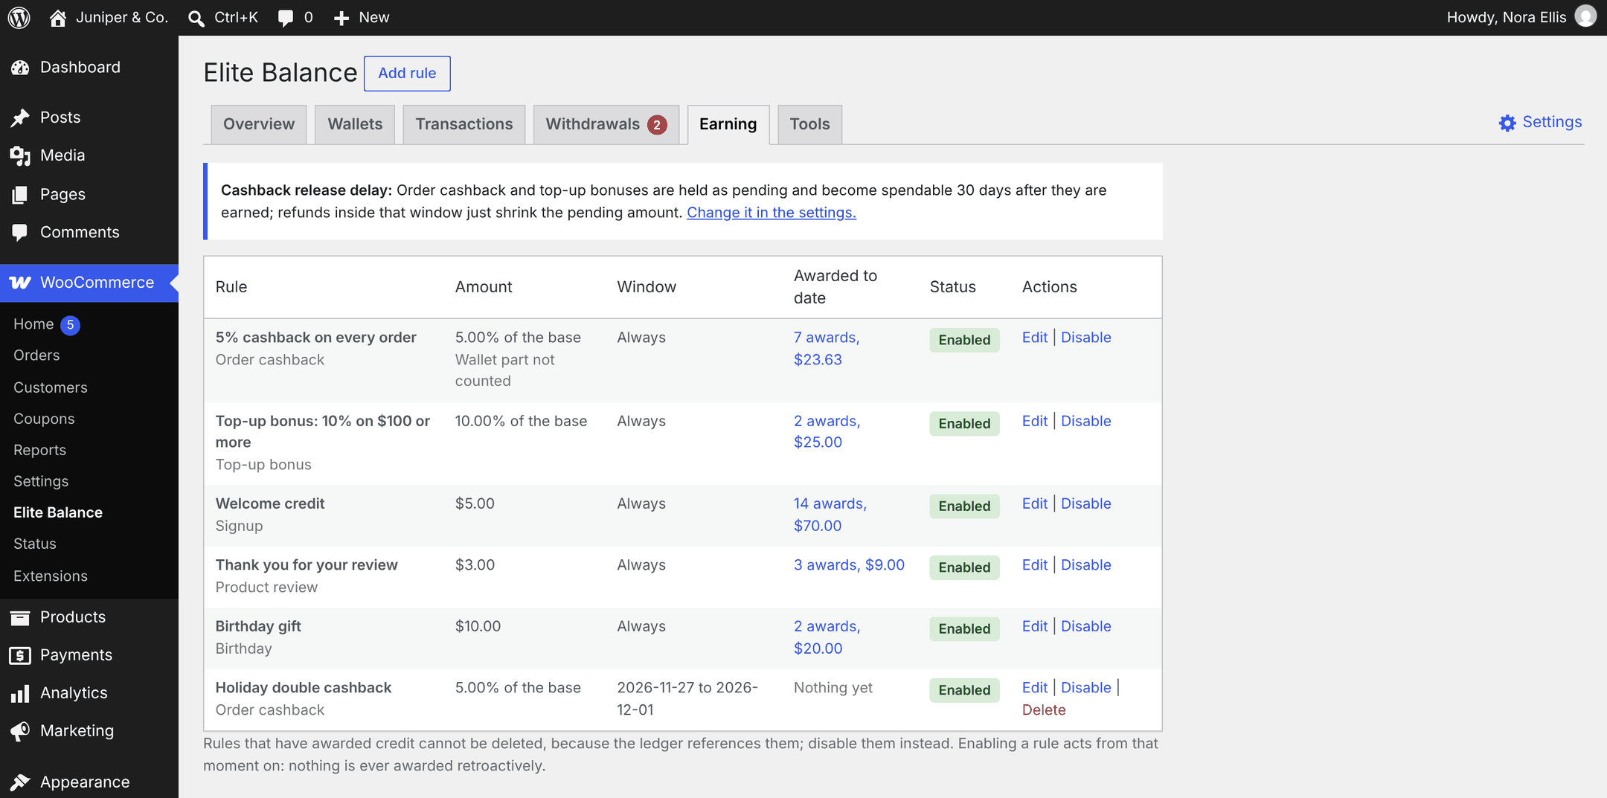Screen dimensions: 1607x798
Task: Disable the Thank you for your review rule
Action: pyautogui.click(x=1085, y=565)
